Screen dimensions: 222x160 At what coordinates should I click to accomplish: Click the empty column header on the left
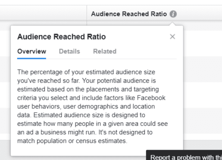(x=43, y=13)
